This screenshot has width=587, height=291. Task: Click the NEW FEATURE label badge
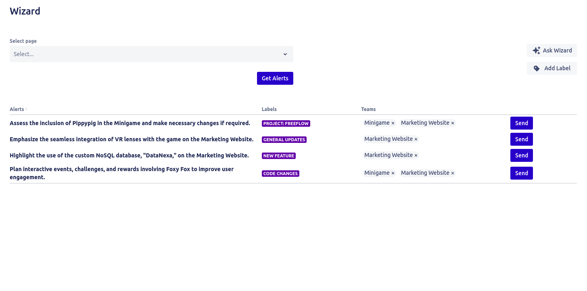pyautogui.click(x=278, y=155)
